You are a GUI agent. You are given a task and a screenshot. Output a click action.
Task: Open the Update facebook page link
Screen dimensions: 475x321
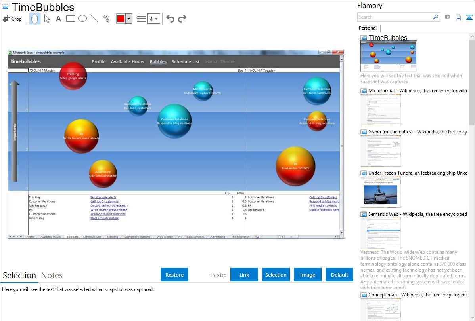pos(324,210)
